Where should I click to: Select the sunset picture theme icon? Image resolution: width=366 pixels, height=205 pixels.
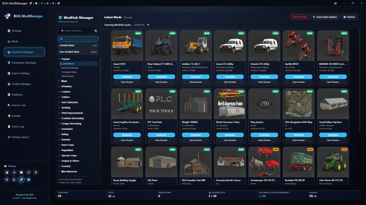pos(7,173)
